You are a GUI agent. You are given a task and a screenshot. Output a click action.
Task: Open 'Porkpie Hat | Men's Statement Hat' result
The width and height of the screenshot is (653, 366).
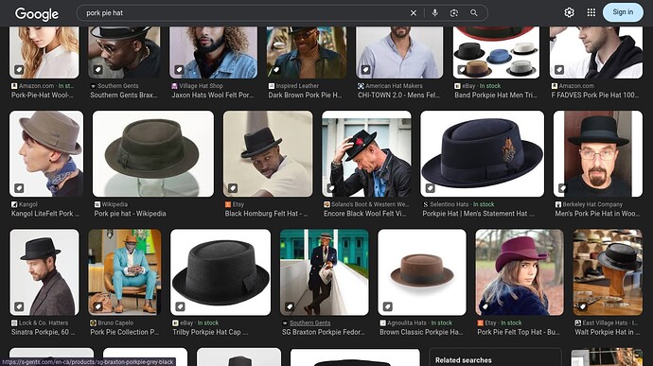pyautogui.click(x=478, y=214)
